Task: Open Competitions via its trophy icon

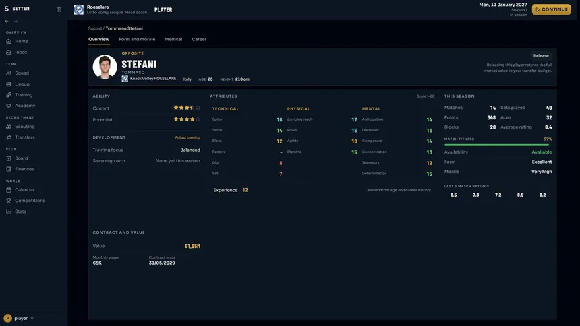Action: tap(9, 201)
